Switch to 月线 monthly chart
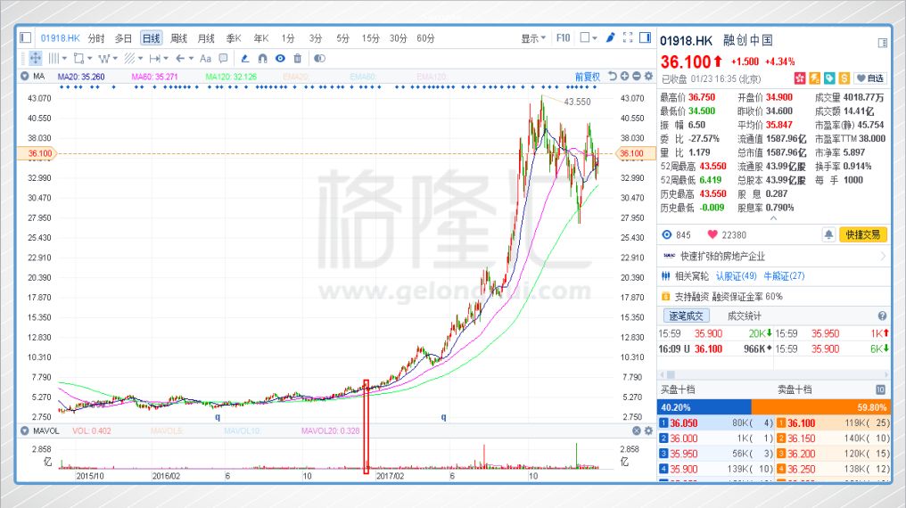This screenshot has width=906, height=508. 206,38
